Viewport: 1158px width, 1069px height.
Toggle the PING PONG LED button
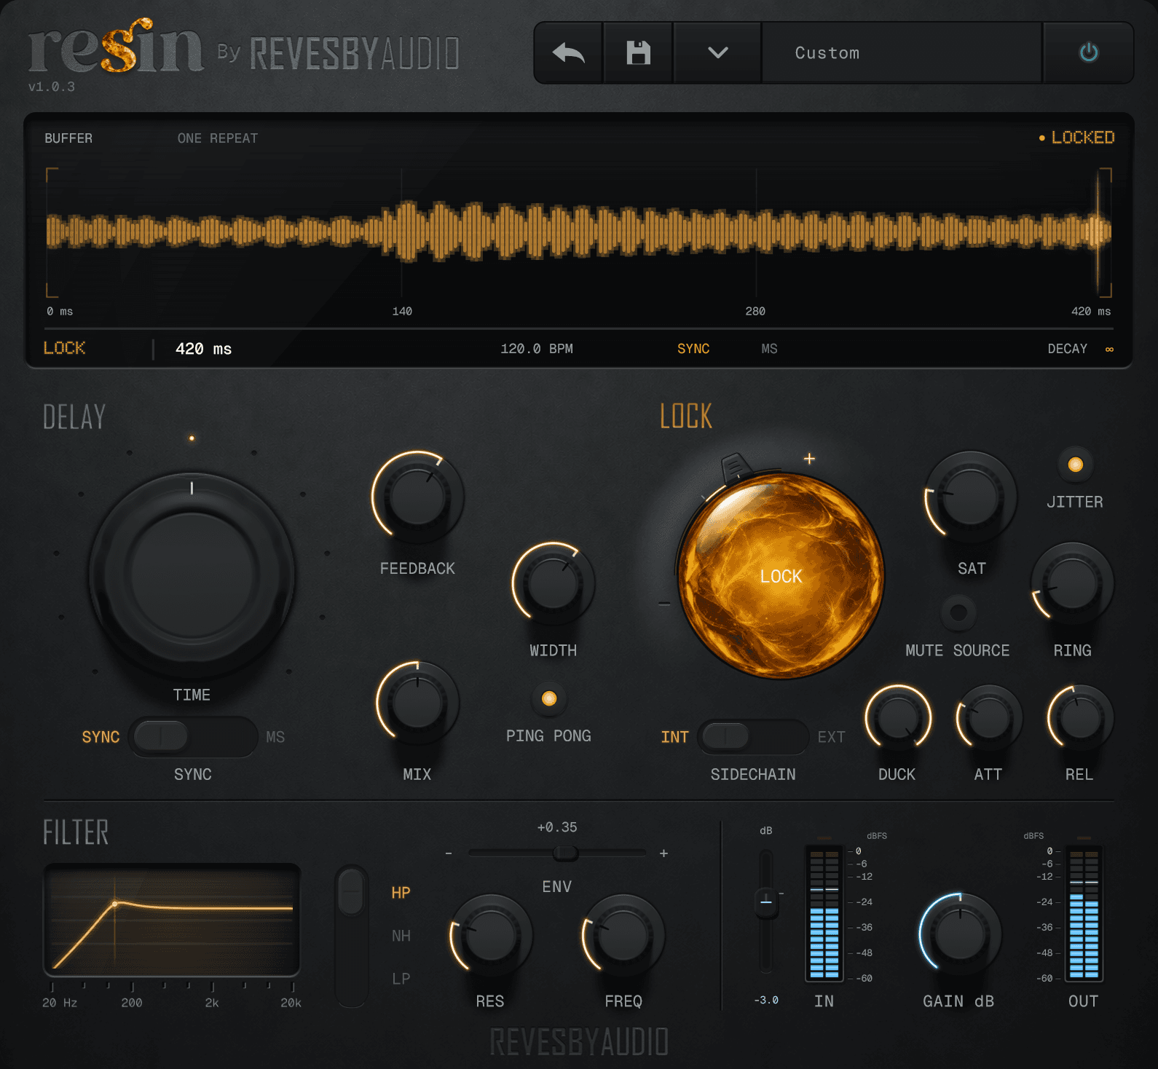(549, 698)
